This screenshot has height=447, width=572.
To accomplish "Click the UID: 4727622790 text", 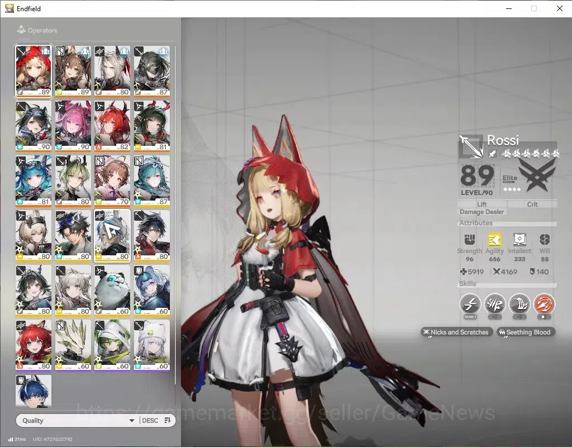I will (x=53, y=439).
